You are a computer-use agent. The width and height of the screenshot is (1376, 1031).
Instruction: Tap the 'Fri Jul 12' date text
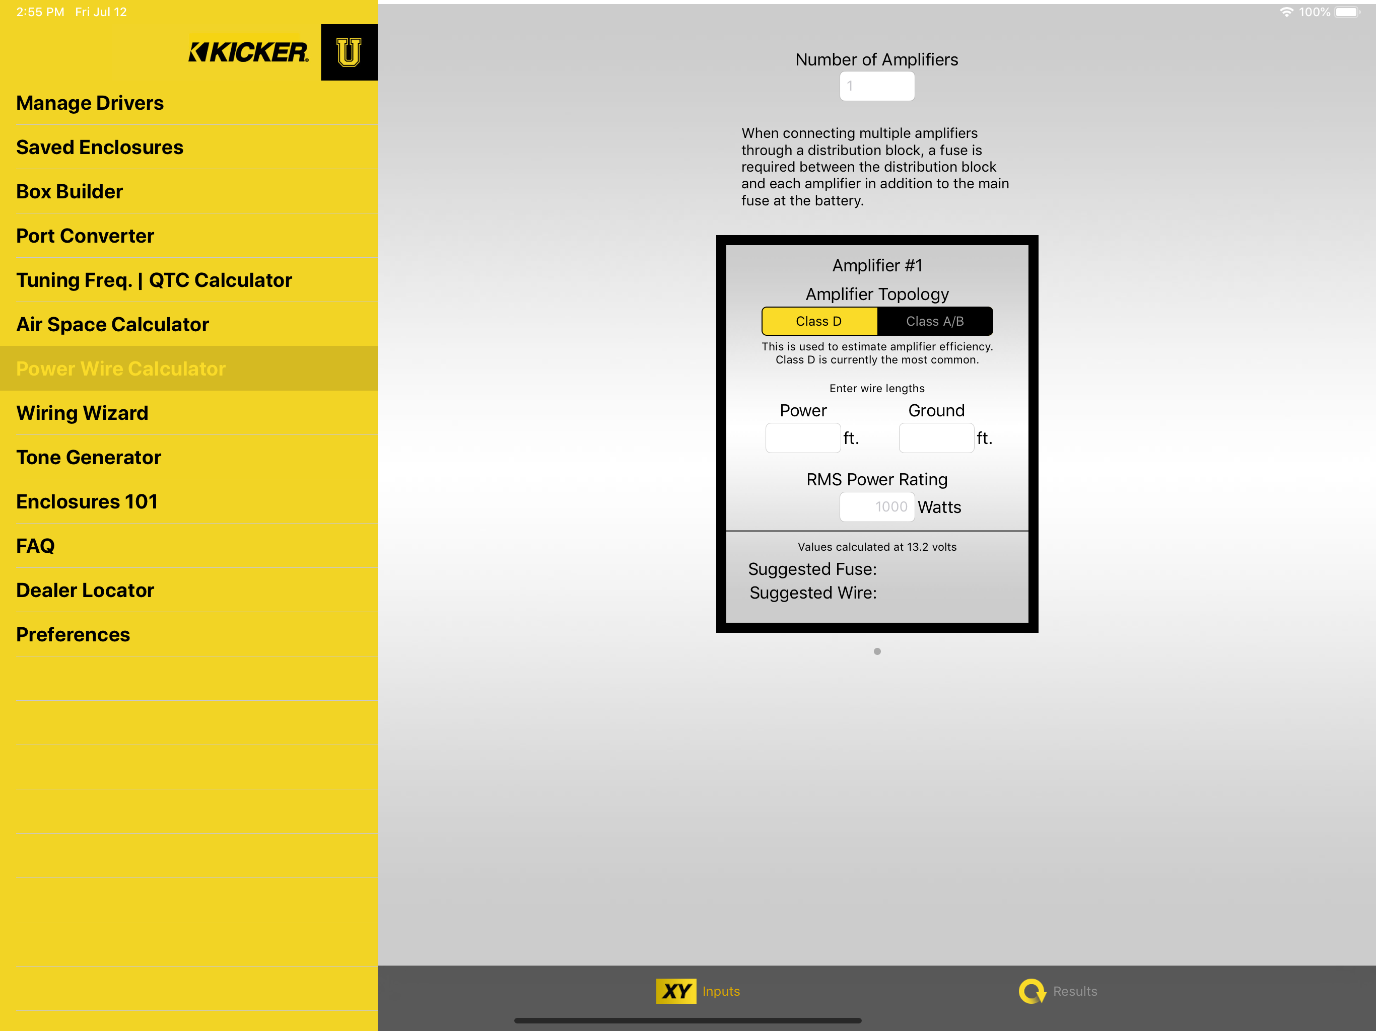click(101, 12)
